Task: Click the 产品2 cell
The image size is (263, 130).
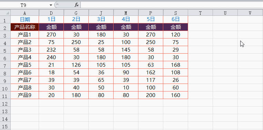Action: 25,42
